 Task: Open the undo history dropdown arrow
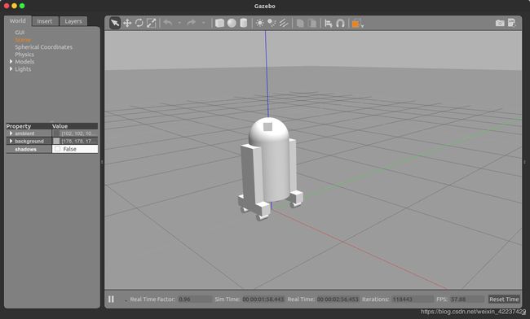[179, 23]
